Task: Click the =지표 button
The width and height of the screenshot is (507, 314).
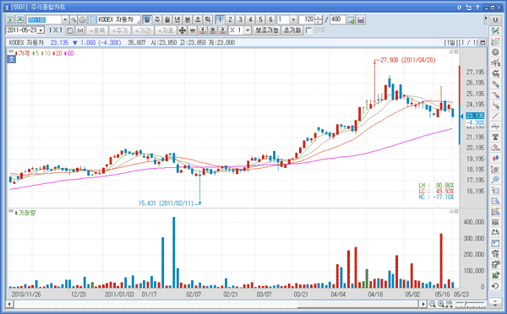Action: pyautogui.click(x=166, y=30)
